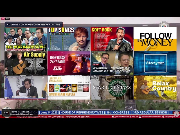Open the Relax Country video thumbnail
Image resolution: width=180 pixels, height=135 pixels.
click(x=155, y=87)
